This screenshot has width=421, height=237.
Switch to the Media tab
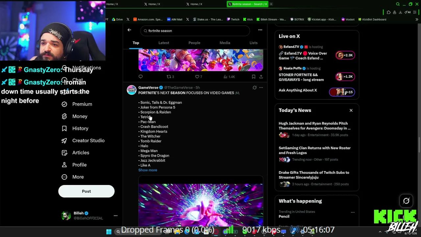225,43
